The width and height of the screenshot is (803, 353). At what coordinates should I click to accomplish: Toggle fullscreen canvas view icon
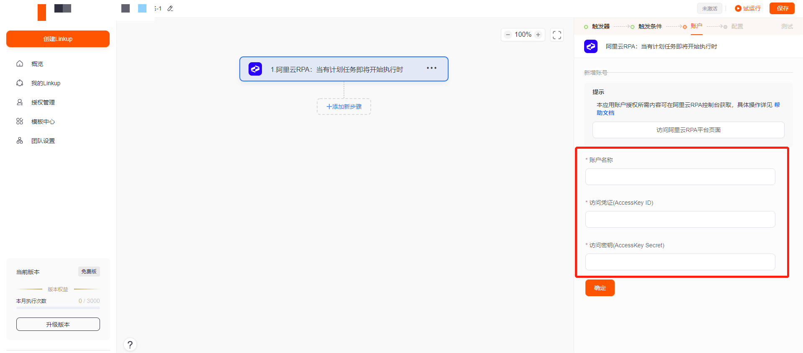pyautogui.click(x=557, y=35)
